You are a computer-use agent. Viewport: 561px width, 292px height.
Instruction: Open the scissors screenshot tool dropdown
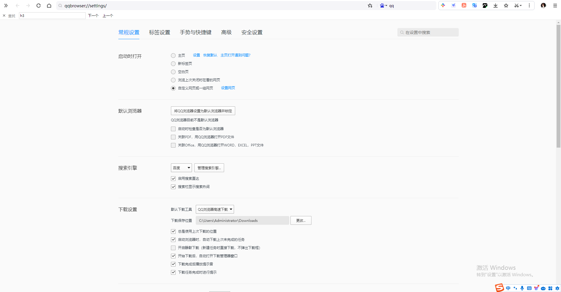click(x=518, y=5)
